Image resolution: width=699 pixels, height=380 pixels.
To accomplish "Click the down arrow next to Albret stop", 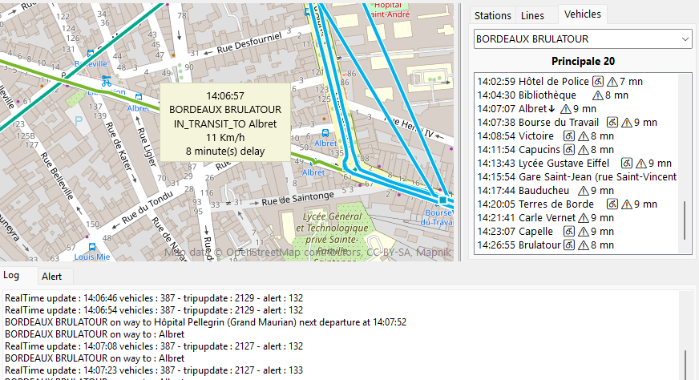I will [552, 109].
